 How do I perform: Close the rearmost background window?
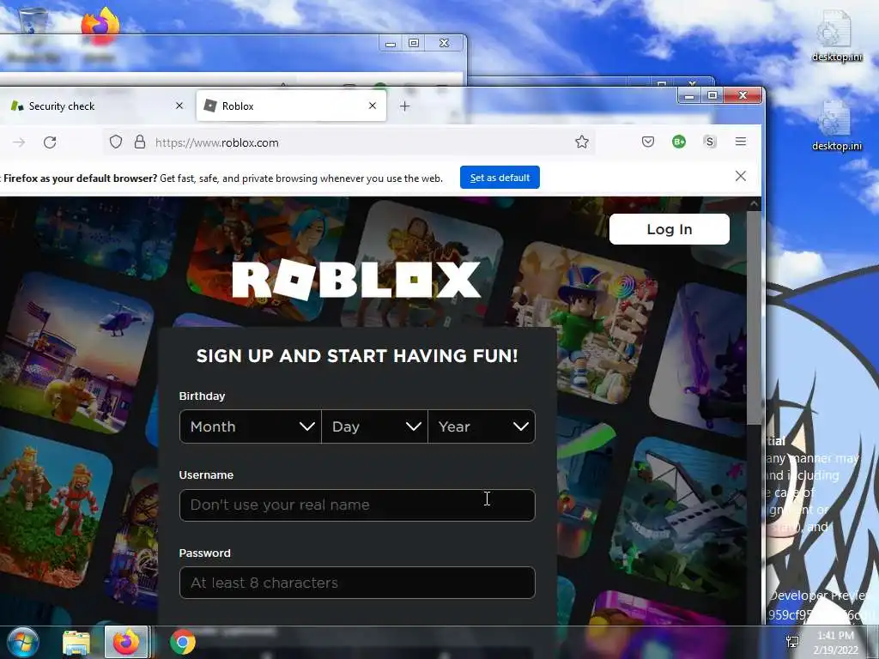coord(444,43)
